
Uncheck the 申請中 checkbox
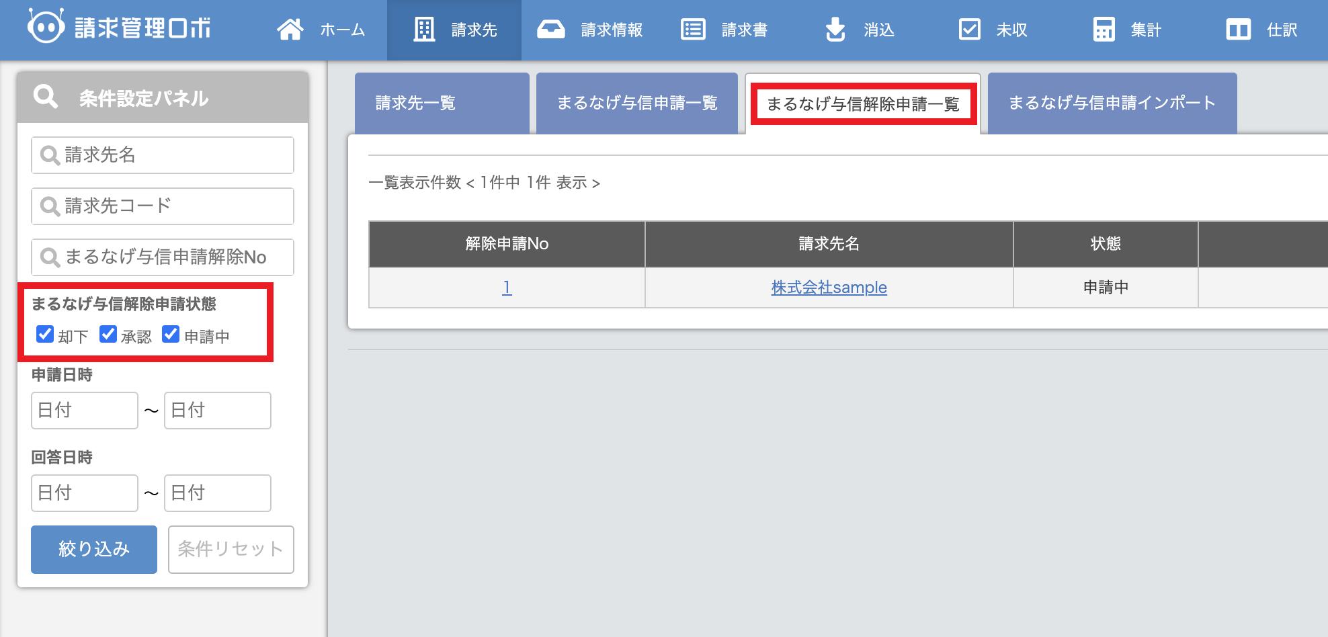click(171, 334)
